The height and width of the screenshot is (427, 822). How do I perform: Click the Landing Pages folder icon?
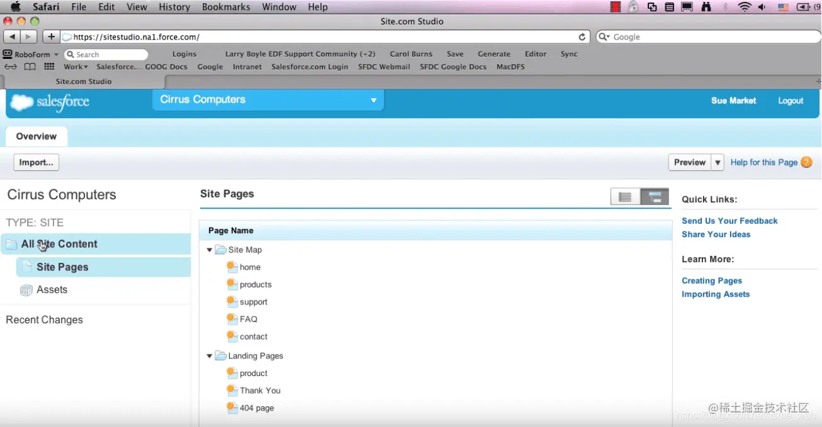coord(220,355)
